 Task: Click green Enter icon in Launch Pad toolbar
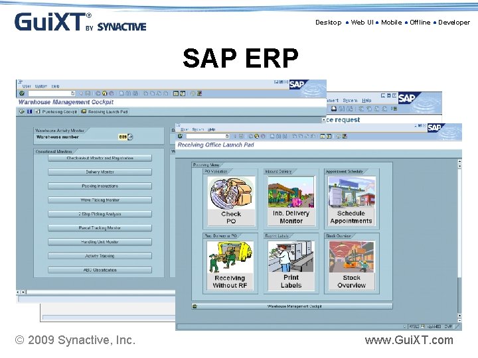[180, 136]
